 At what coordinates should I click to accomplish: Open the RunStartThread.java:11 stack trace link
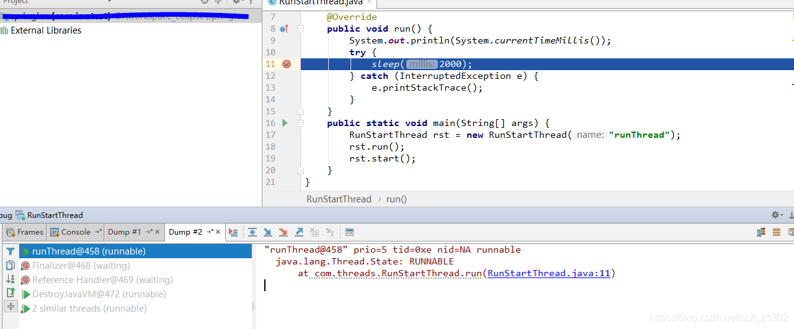(549, 273)
